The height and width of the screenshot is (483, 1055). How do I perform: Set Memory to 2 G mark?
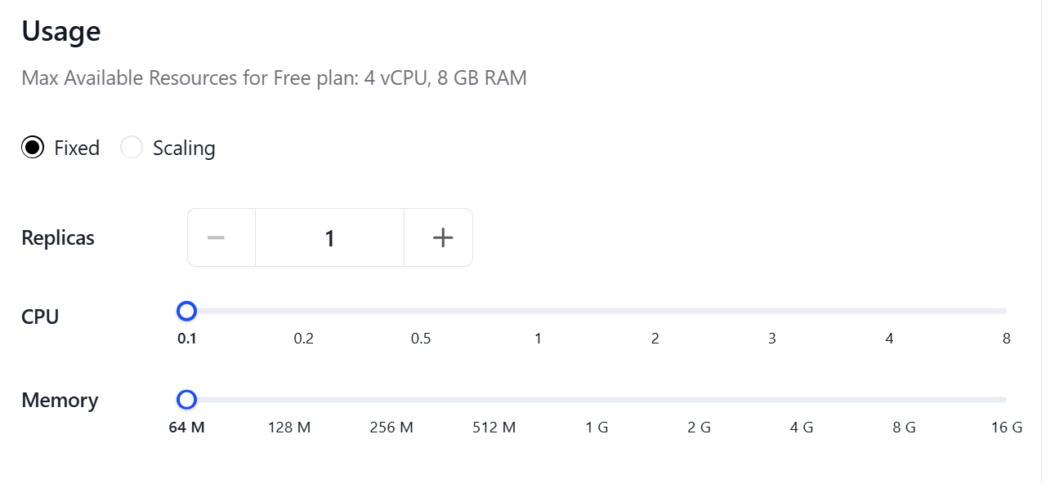coord(699,400)
